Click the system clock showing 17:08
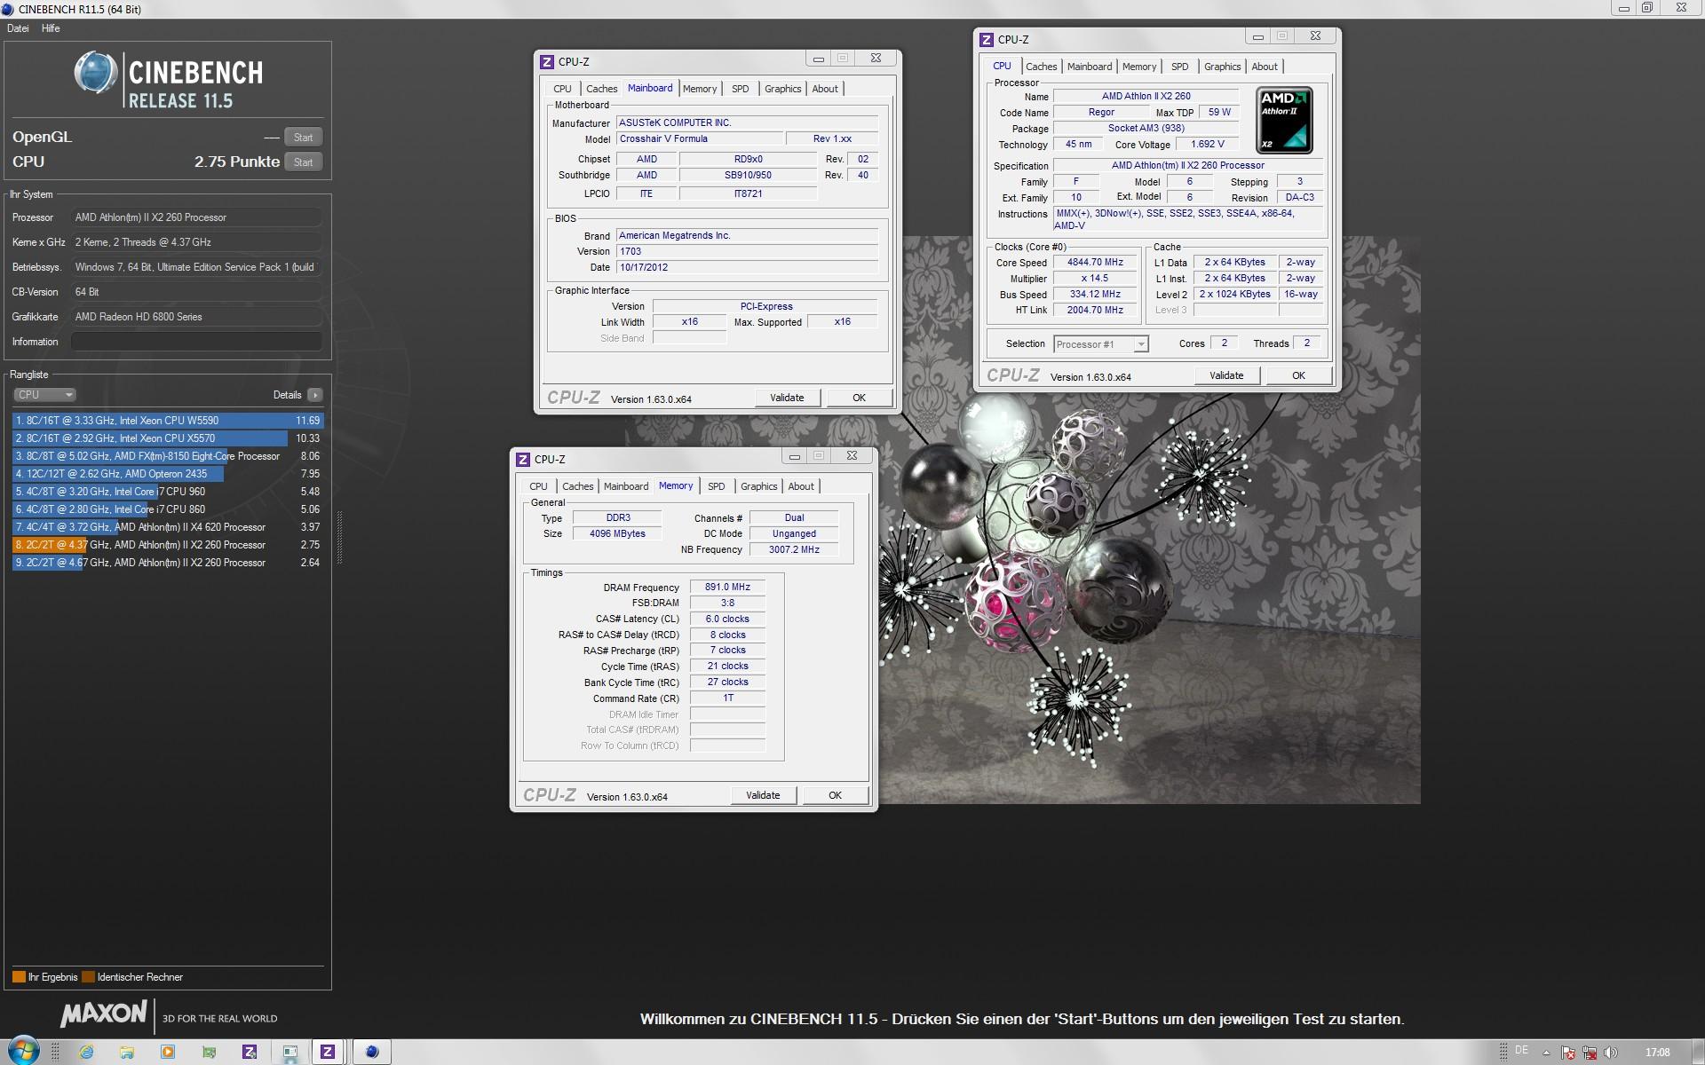 tap(1657, 1053)
